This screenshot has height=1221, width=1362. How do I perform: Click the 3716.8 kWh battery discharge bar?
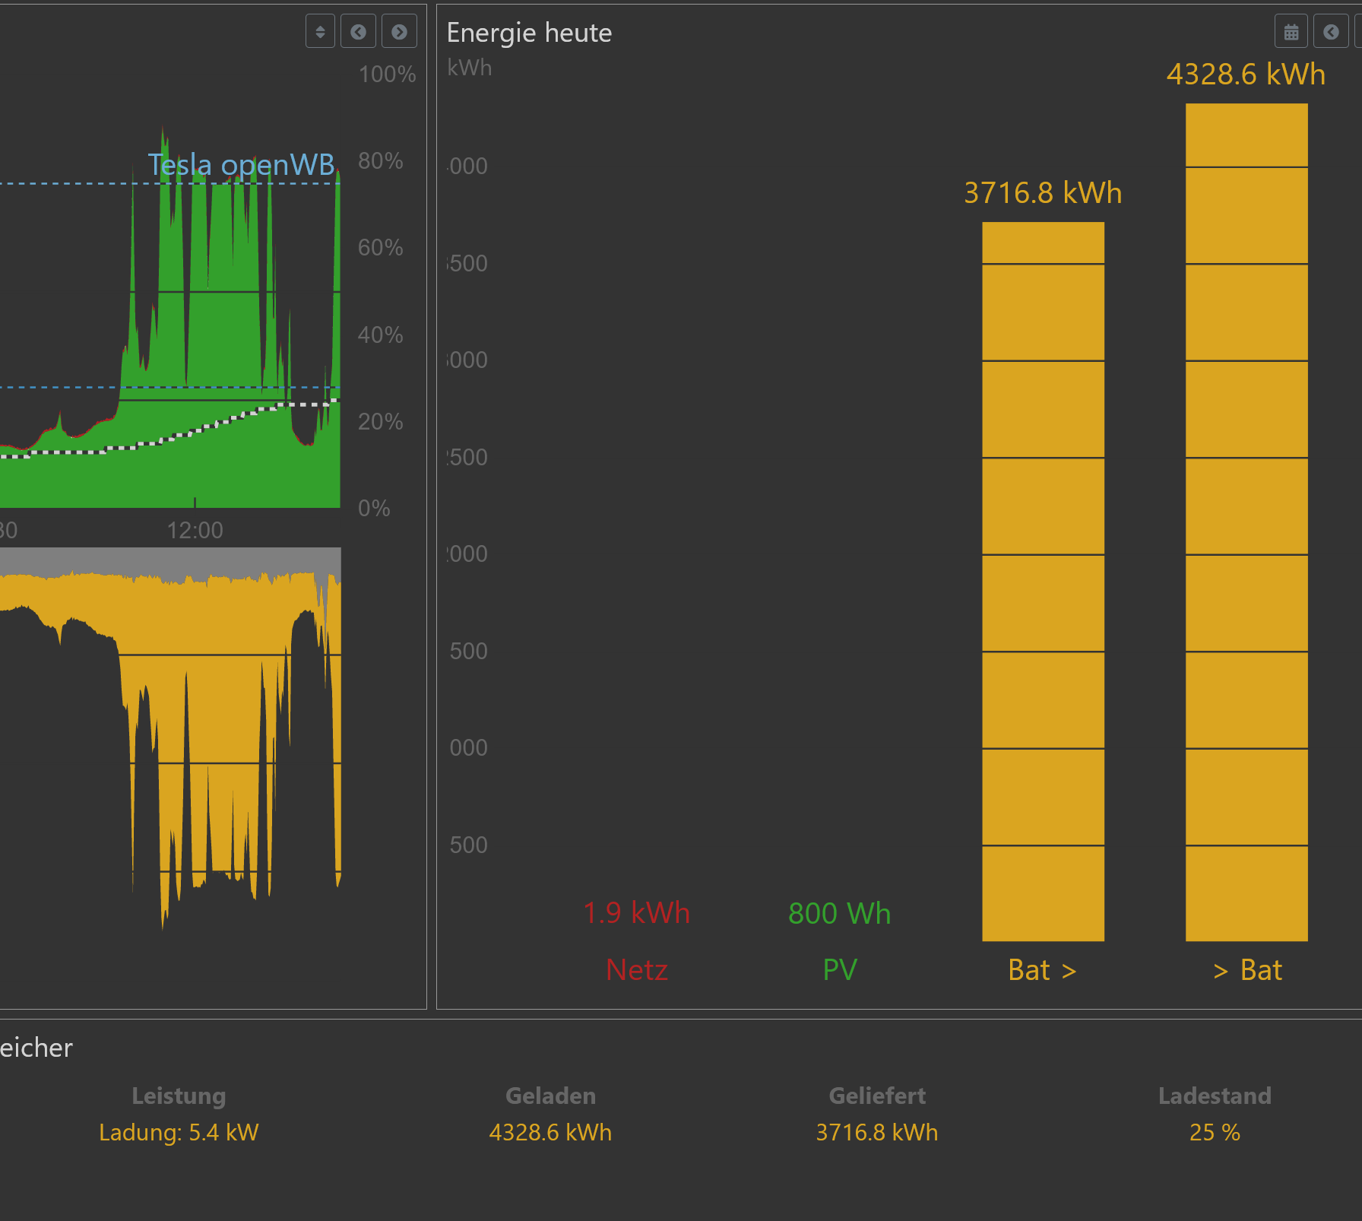tap(1043, 582)
